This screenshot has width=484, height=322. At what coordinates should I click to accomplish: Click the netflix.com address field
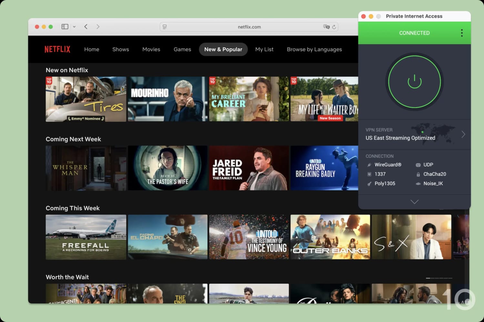[249, 27]
